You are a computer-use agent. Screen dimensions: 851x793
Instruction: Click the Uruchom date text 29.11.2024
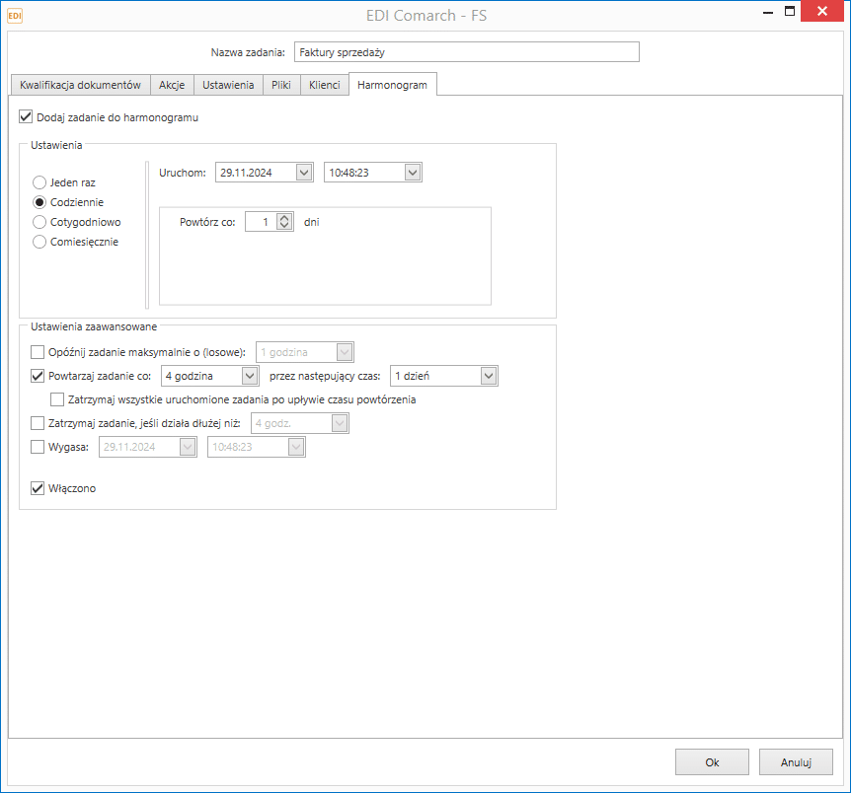click(246, 173)
